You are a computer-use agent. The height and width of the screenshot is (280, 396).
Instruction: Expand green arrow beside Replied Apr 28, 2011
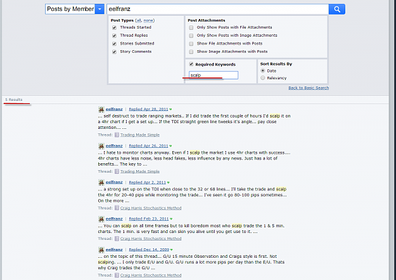pos(170,109)
